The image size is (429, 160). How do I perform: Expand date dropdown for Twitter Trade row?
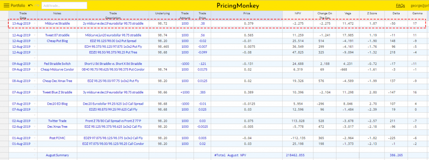[x=34, y=121]
